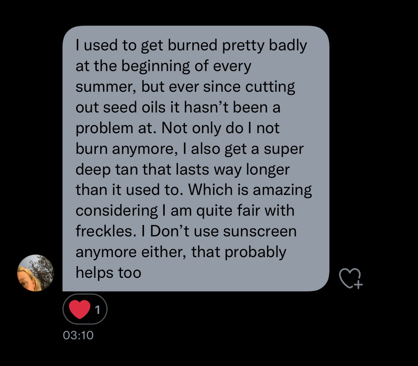Select "helps too" on the last line
Viewport: 418px width, 366px height.
coord(108,272)
